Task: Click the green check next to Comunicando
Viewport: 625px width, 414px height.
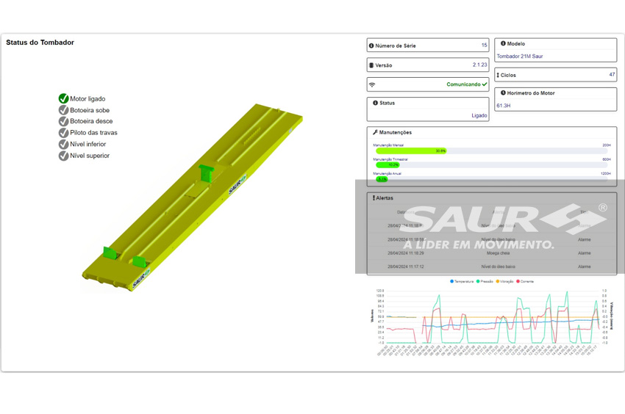Action: coord(485,84)
